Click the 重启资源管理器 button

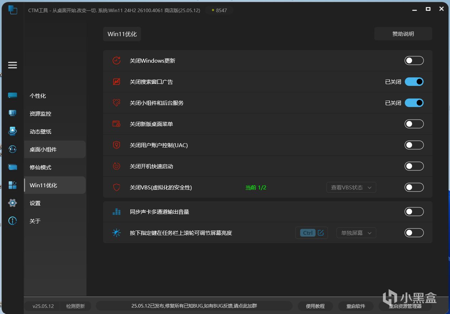[405, 306]
